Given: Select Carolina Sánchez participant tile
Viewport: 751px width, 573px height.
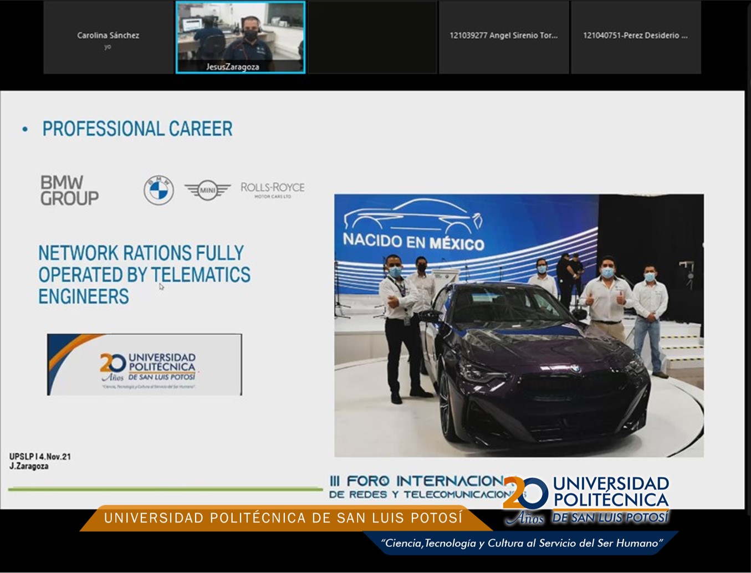Looking at the screenshot, I should pyautogui.click(x=108, y=37).
